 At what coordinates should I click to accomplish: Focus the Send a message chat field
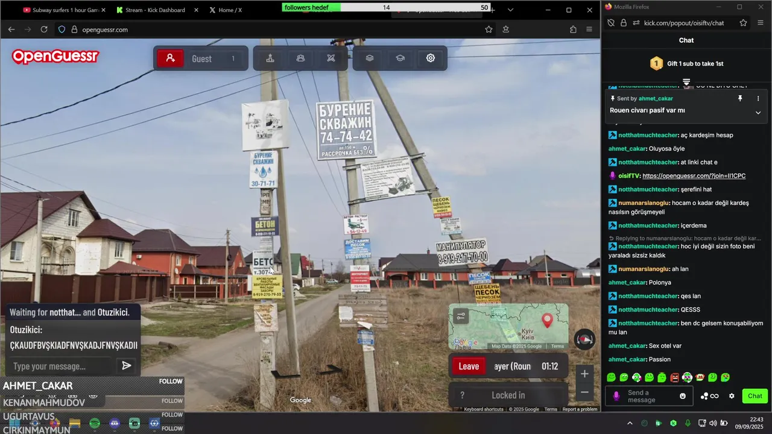(x=650, y=396)
